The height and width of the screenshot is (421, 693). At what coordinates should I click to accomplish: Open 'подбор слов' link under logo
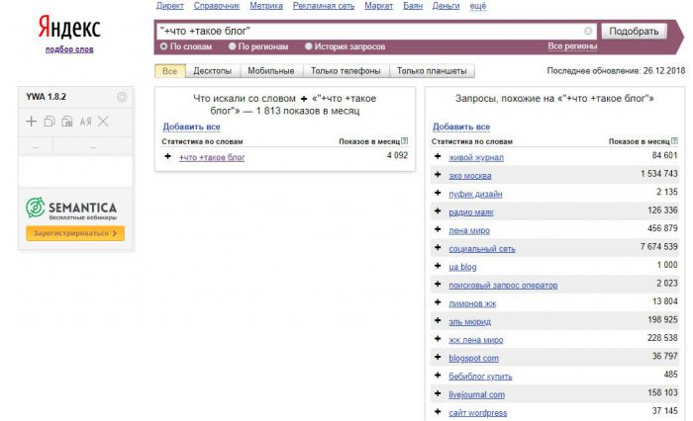[x=69, y=49]
